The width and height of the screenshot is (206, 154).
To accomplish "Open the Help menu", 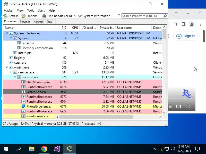I will (x=51, y=11).
